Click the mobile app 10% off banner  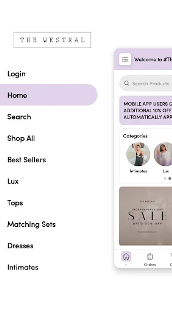146,110
